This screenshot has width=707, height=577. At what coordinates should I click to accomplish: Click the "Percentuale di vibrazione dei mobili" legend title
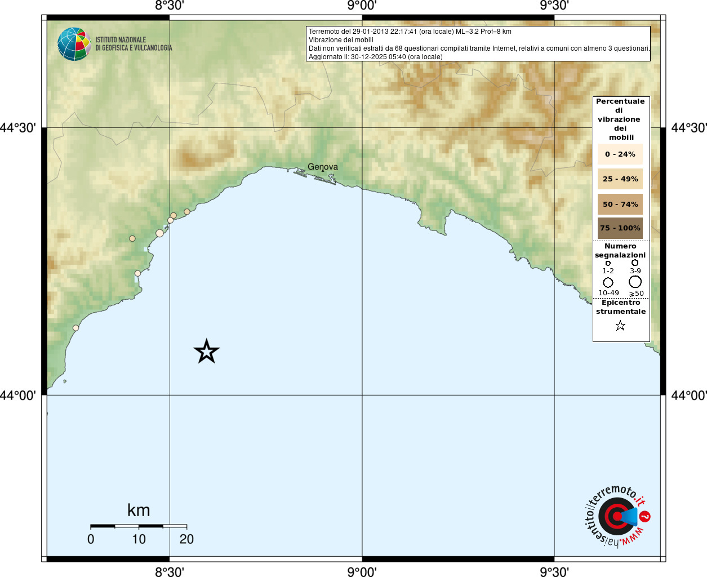(620, 119)
